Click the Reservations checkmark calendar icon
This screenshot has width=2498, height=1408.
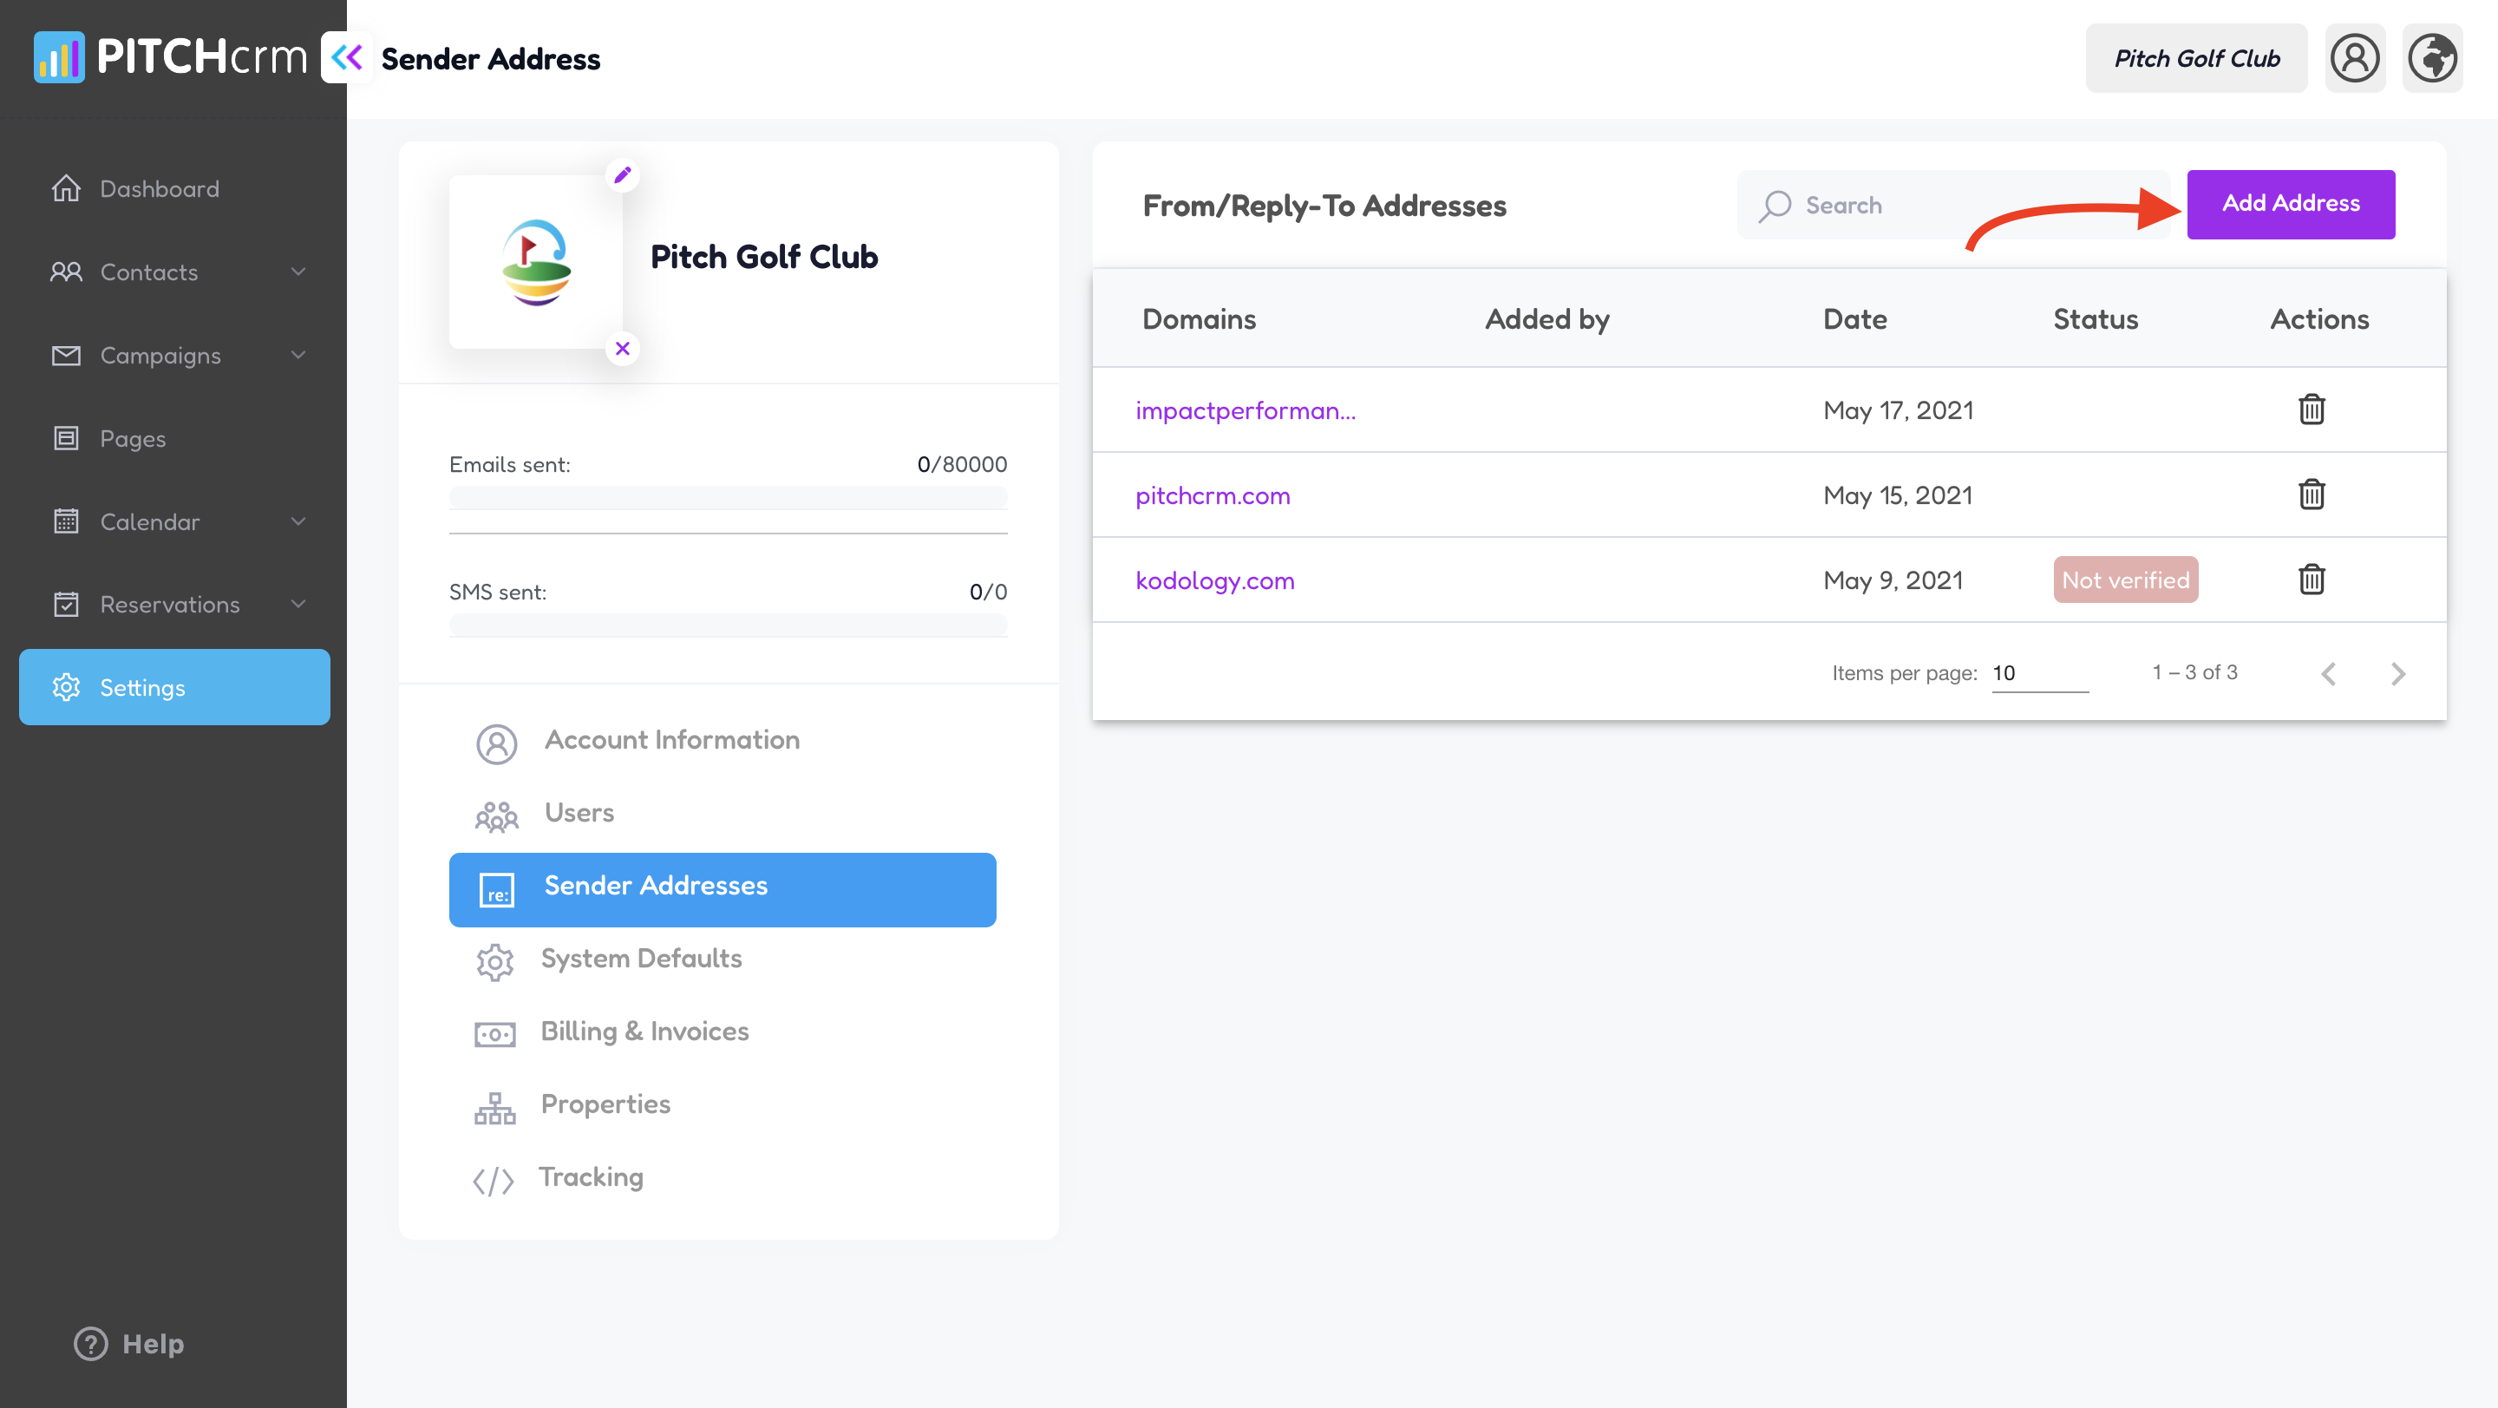[x=66, y=604]
